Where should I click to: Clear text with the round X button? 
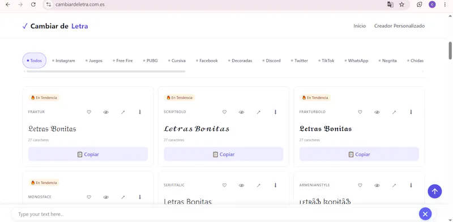tap(425, 214)
